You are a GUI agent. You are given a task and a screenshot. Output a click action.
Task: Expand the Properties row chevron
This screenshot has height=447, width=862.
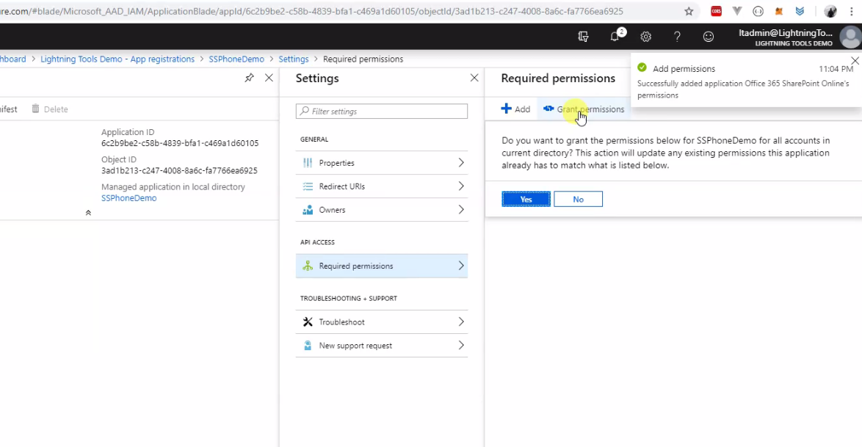coord(461,163)
